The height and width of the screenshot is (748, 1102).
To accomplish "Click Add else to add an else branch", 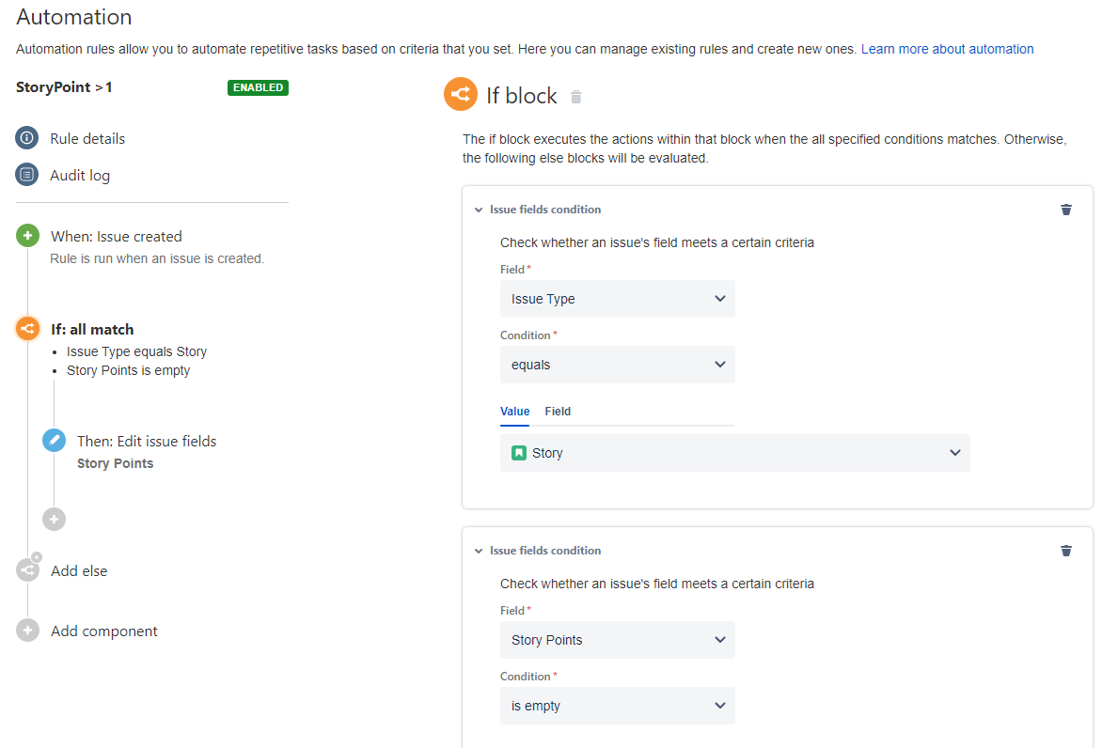I will (x=79, y=570).
